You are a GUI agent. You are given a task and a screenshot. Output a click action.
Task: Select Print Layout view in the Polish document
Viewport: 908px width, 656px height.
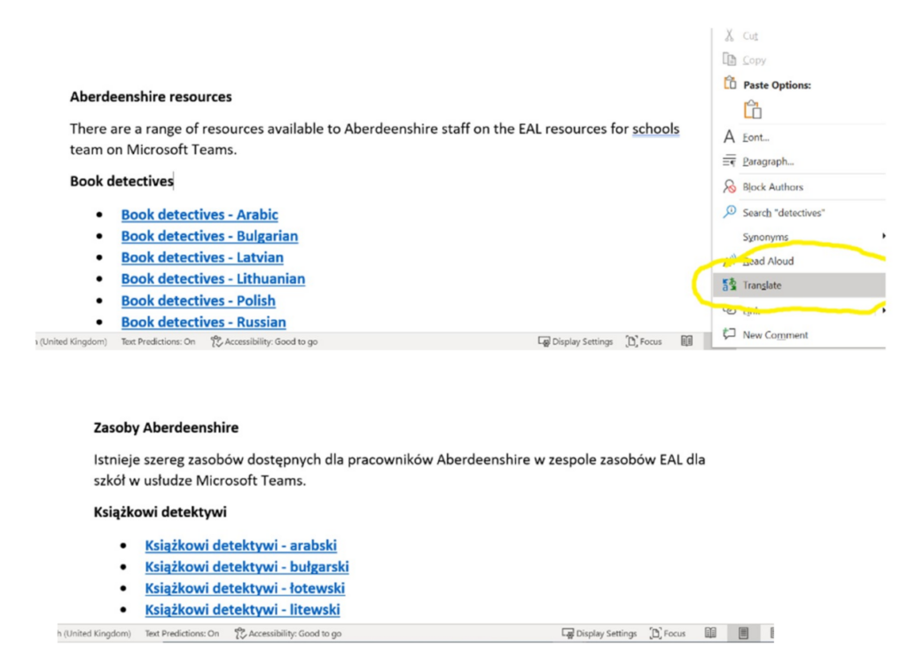[744, 633]
